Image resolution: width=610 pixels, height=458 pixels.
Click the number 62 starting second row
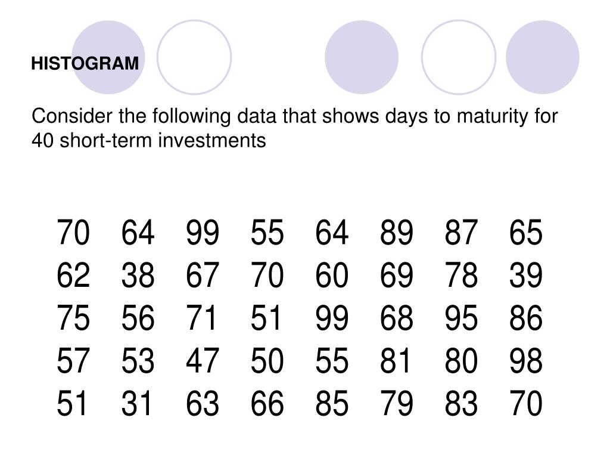[73, 275]
